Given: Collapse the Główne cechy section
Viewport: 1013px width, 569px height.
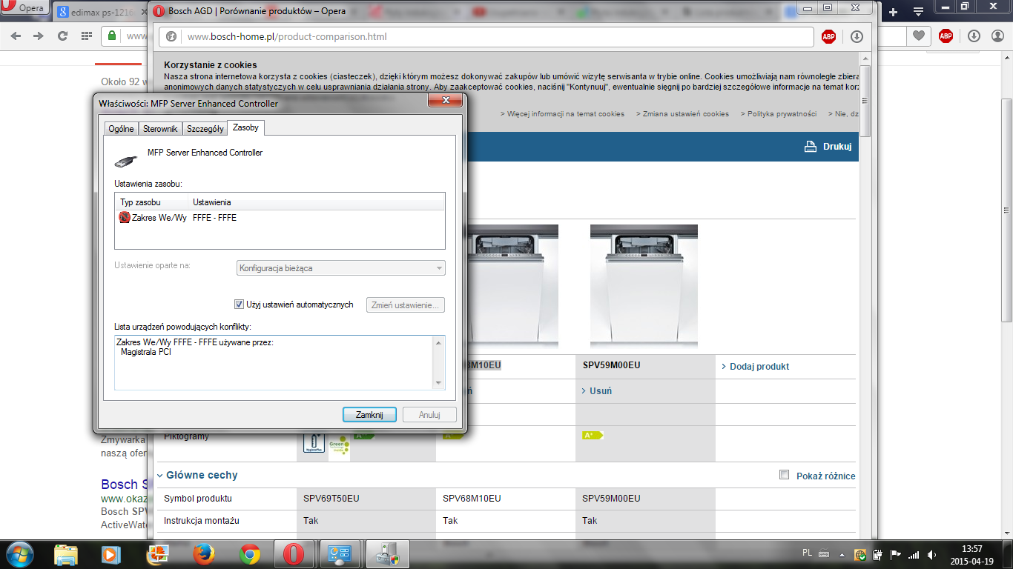Looking at the screenshot, I should (160, 475).
